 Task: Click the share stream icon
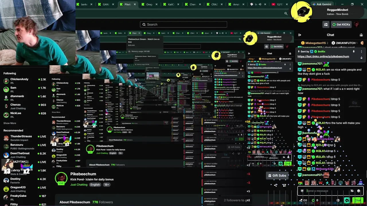(276, 185)
